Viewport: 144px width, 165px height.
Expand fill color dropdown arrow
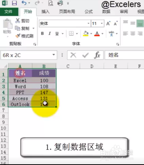click(x=91, y=34)
